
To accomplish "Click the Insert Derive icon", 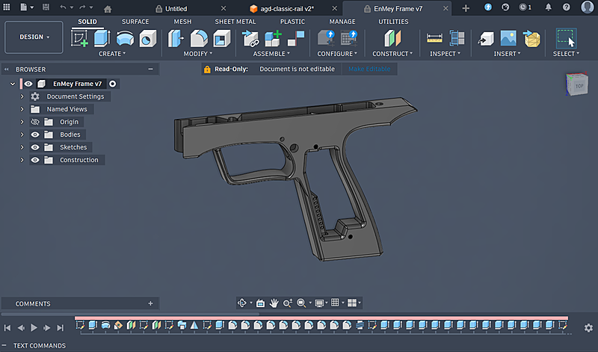I will point(486,39).
